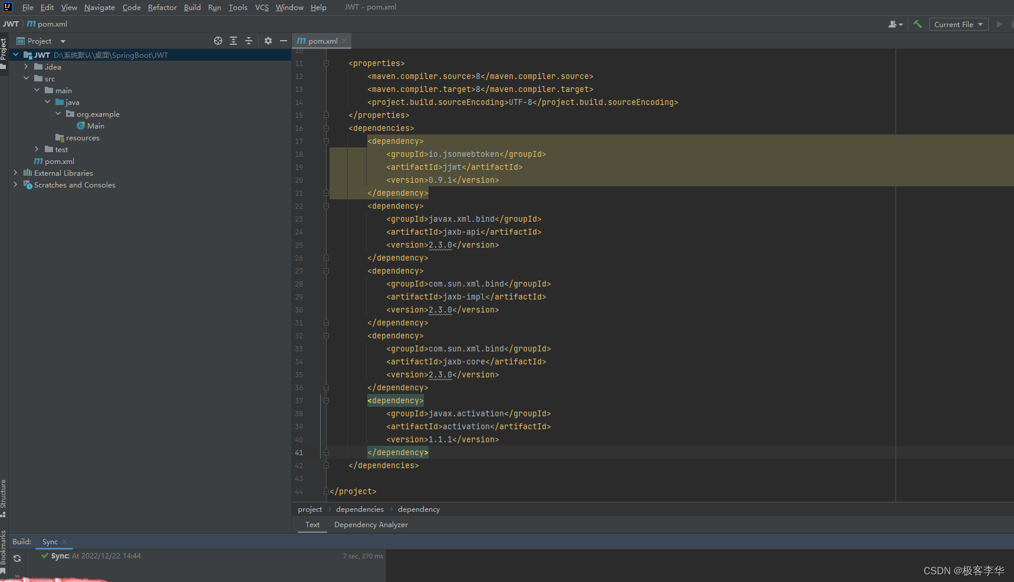The image size is (1014, 582).
Task: Select the Main class in project tree
Action: (95, 126)
